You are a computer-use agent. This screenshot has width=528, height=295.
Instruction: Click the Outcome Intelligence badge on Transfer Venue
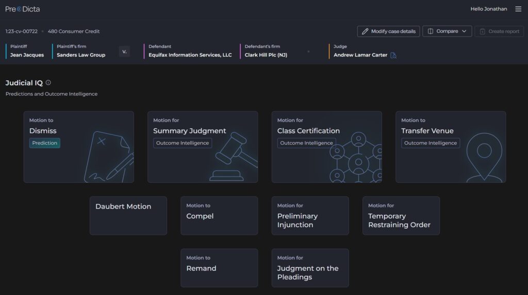(431, 143)
